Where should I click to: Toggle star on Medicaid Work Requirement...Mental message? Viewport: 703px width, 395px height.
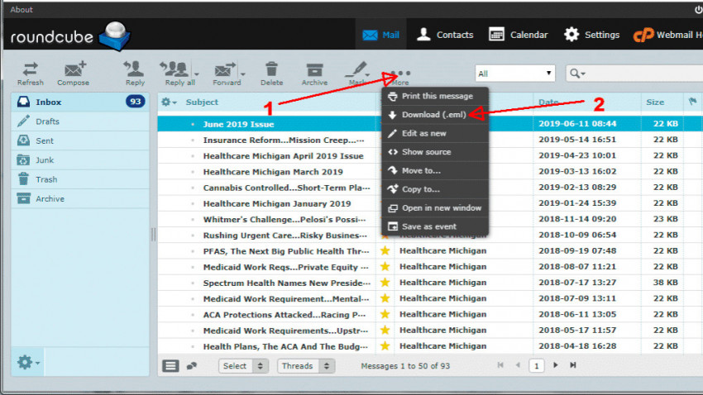[385, 298]
